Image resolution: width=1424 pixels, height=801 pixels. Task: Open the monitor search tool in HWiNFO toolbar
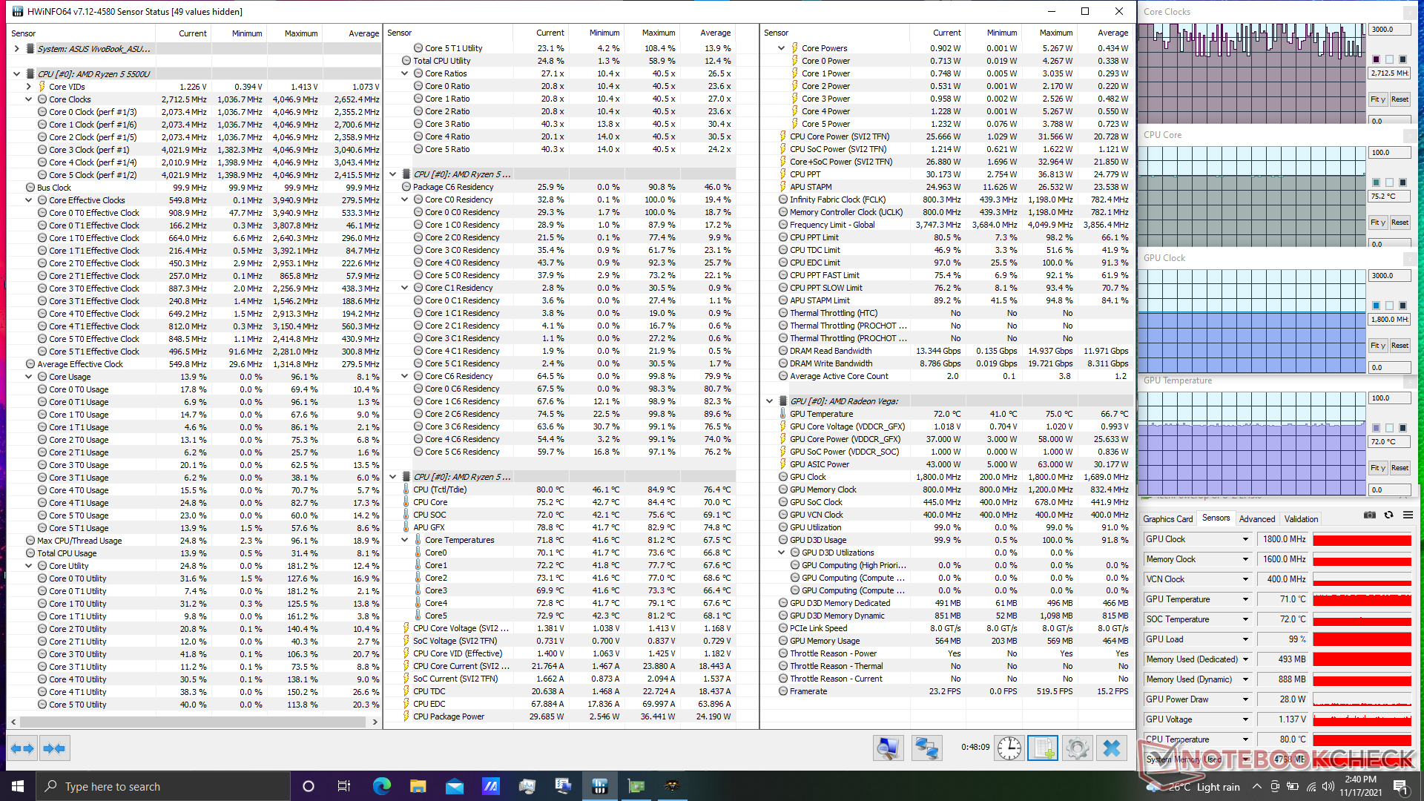888,748
